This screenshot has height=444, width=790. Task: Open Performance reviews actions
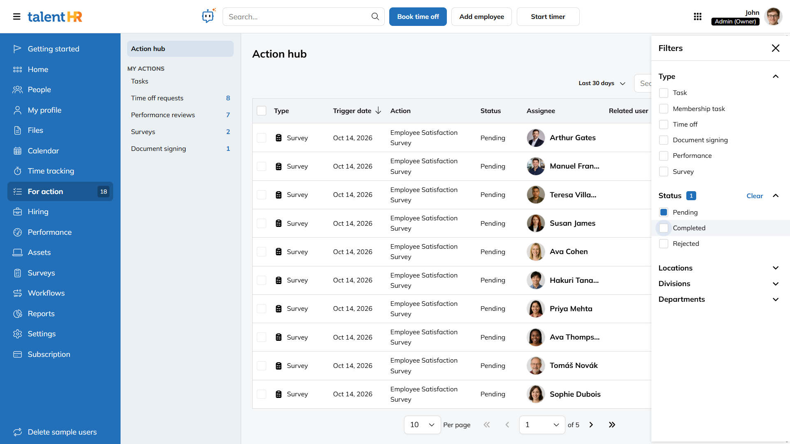[180, 115]
